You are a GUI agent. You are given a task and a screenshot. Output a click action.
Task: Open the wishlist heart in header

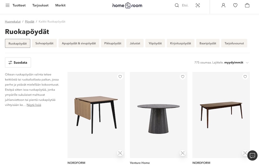pyautogui.click(x=235, y=5)
